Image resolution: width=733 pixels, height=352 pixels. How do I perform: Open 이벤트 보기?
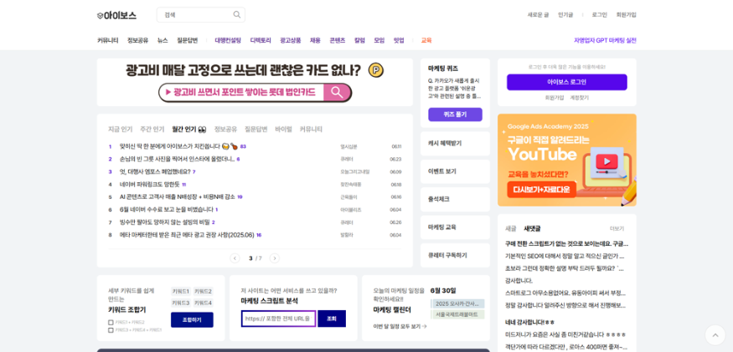(x=455, y=171)
